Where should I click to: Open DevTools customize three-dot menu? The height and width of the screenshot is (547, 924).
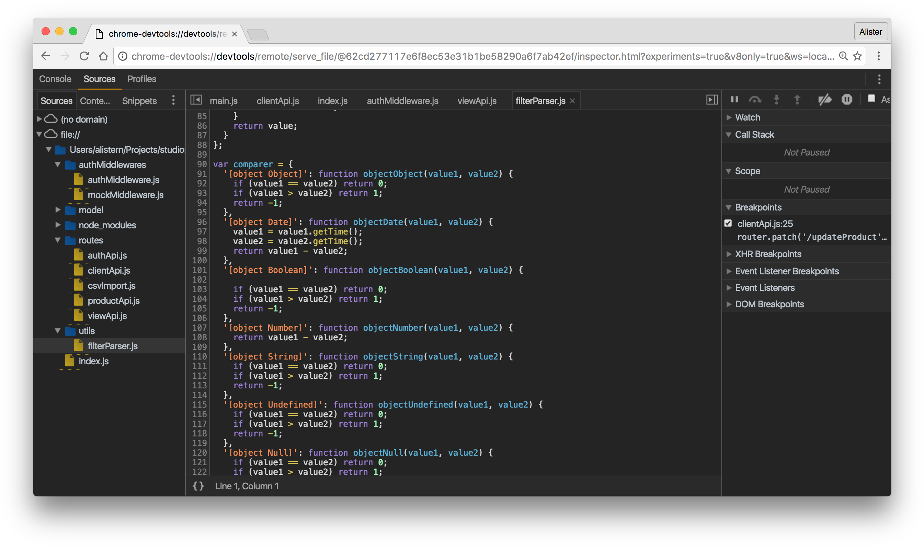(879, 79)
